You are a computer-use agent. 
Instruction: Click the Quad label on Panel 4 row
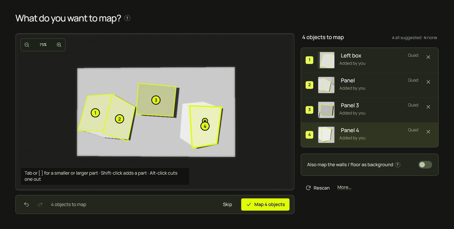pos(413,130)
